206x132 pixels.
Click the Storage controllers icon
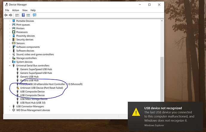(14, 58)
